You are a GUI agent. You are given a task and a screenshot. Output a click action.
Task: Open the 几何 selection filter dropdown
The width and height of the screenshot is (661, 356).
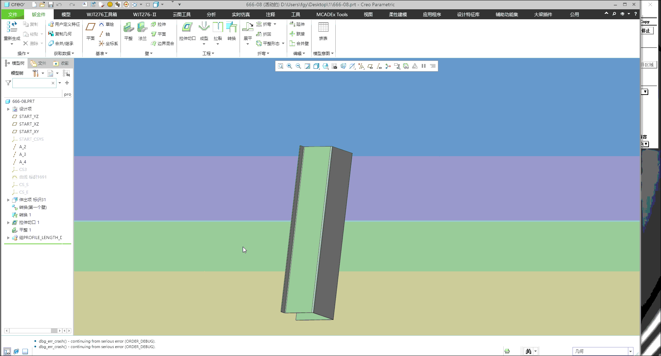click(x=631, y=351)
